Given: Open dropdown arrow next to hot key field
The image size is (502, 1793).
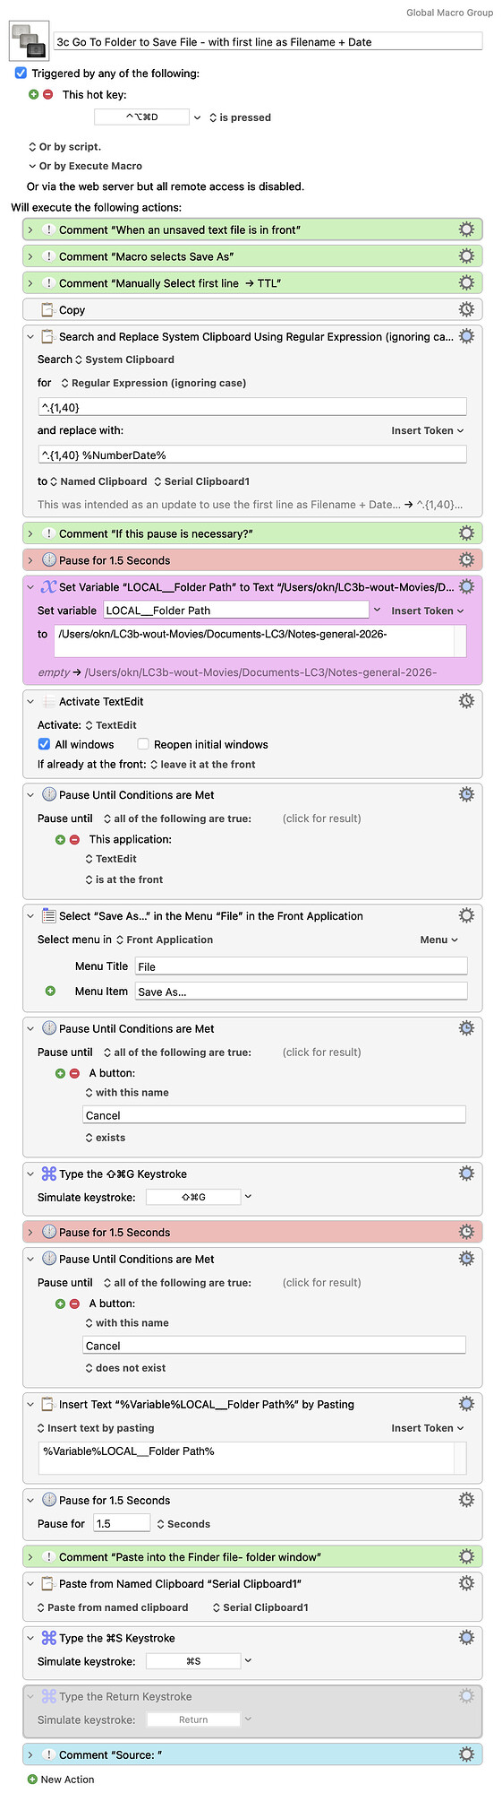Looking at the screenshot, I should coord(198,117).
